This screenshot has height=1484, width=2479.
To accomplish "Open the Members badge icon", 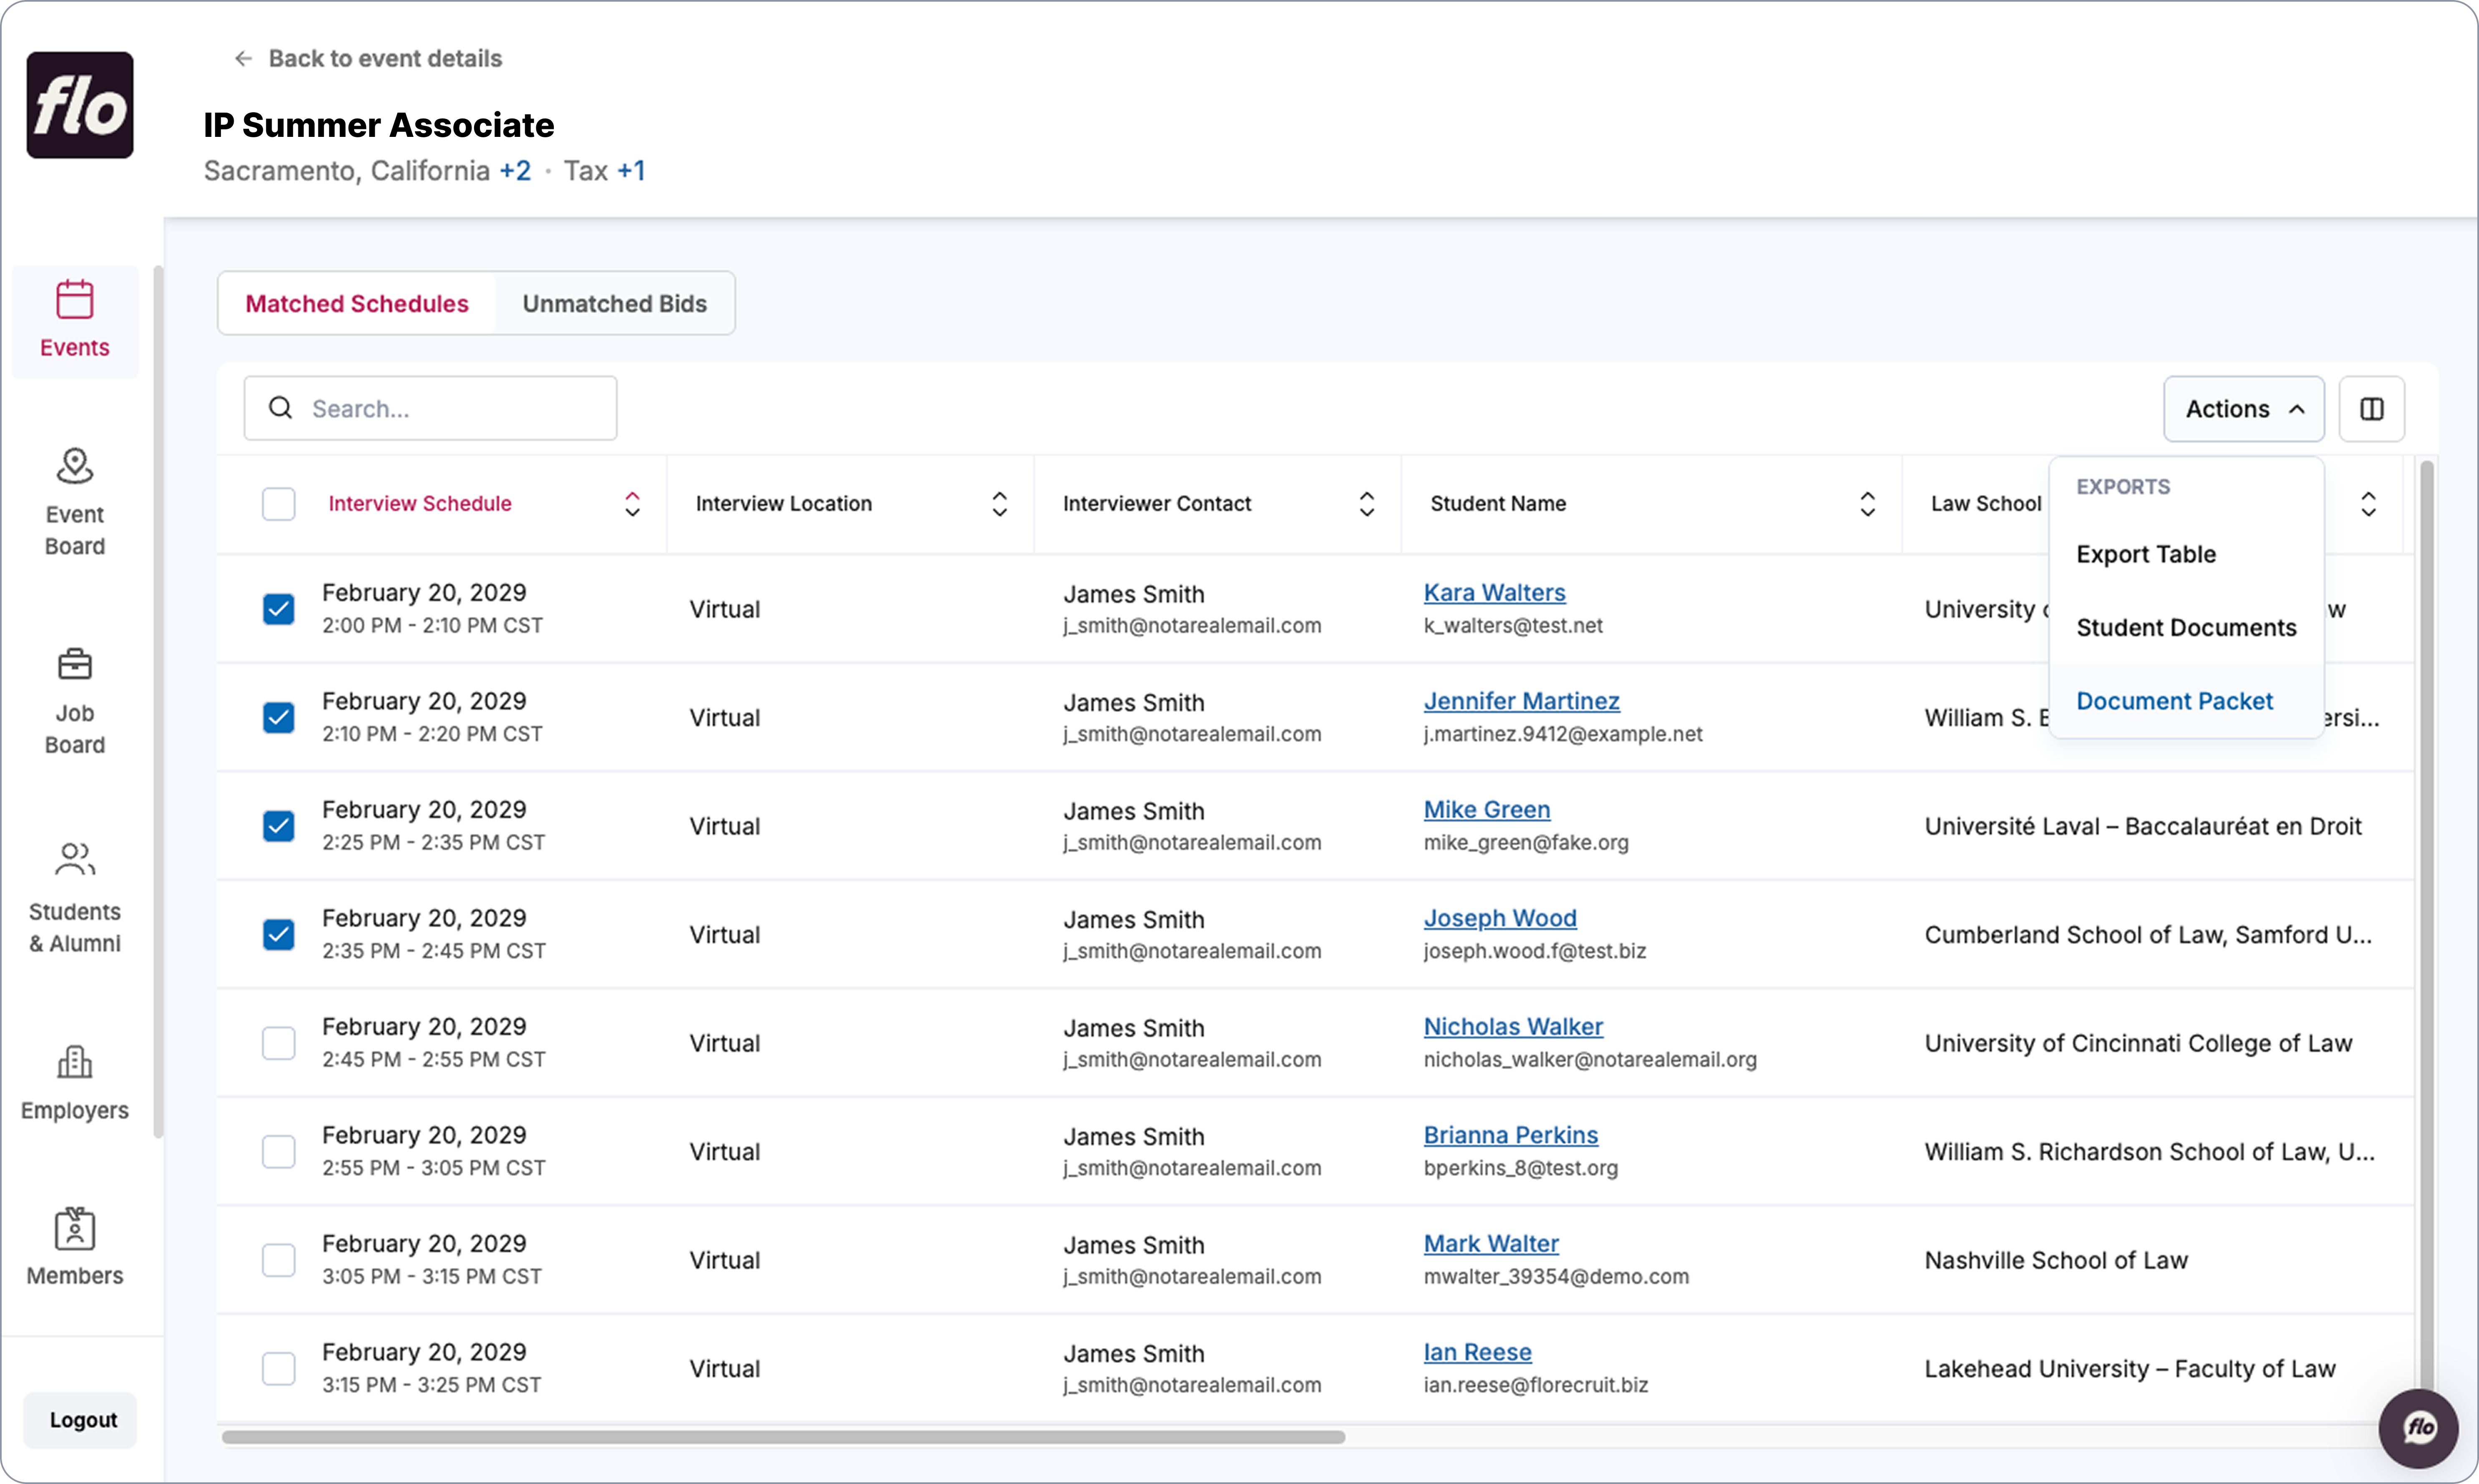I will [75, 1228].
